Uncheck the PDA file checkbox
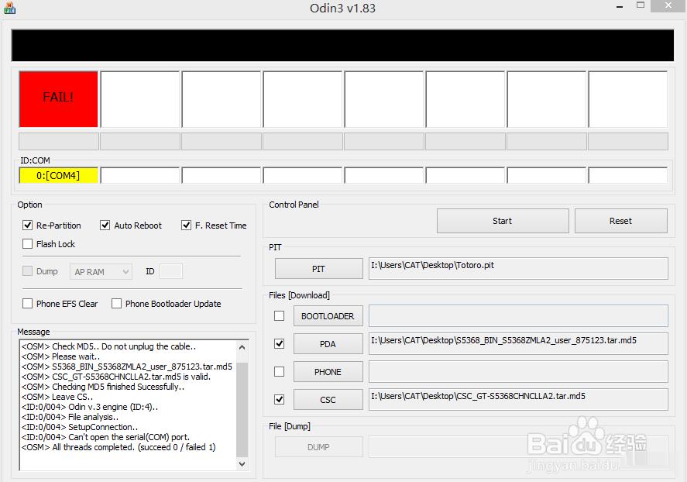The image size is (687, 482). [x=279, y=343]
